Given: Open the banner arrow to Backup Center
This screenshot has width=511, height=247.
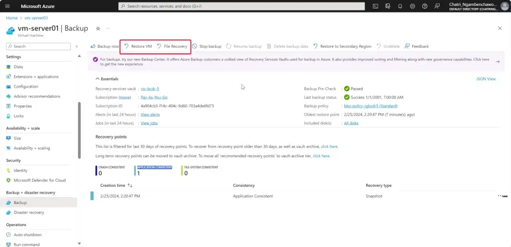Looking at the screenshot, I should pos(498,61).
